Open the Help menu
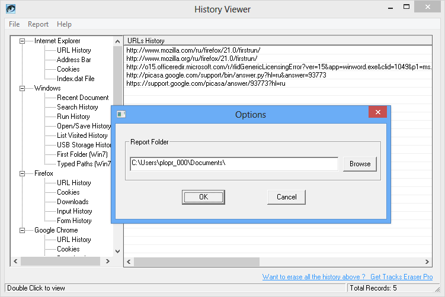The height and width of the screenshot is (297, 445). 64,24
